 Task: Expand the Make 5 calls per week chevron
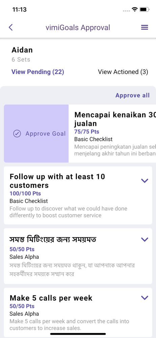click(145, 298)
